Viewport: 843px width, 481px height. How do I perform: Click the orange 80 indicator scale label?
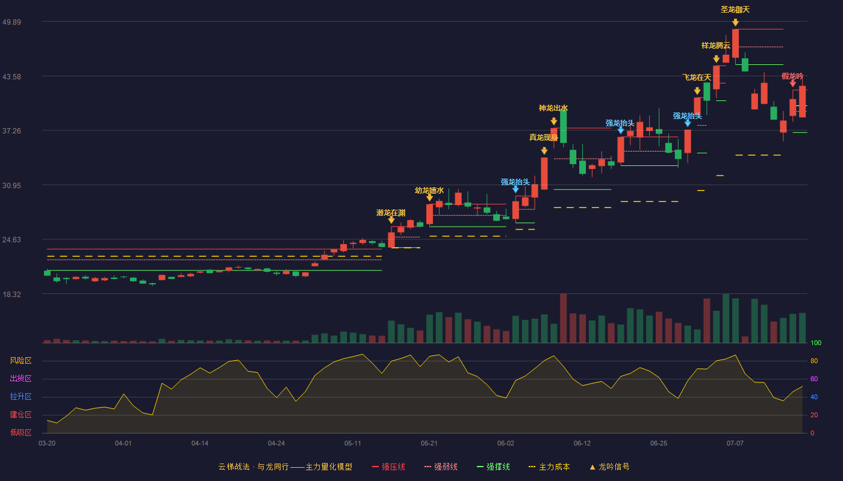tap(814, 361)
